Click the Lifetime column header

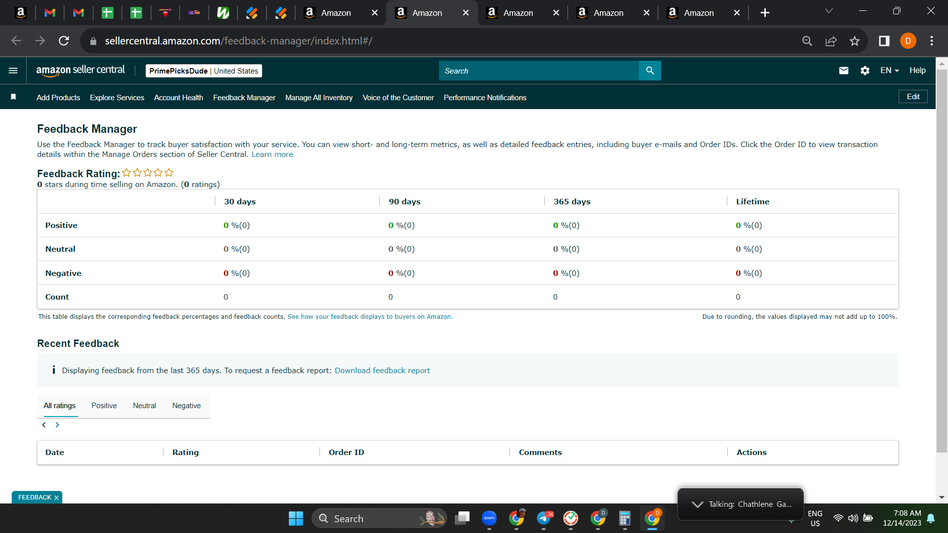(752, 202)
